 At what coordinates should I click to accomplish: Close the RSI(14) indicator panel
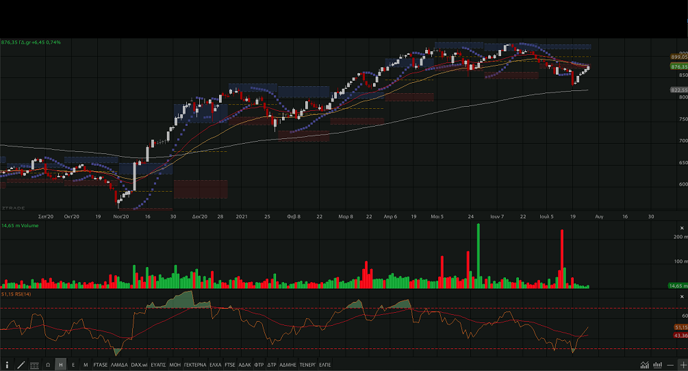tap(682, 297)
